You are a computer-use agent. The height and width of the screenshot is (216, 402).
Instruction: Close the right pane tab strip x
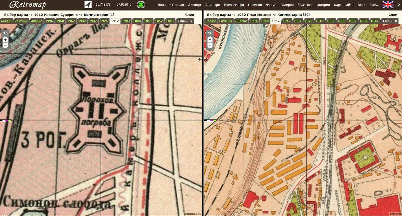click(x=396, y=21)
